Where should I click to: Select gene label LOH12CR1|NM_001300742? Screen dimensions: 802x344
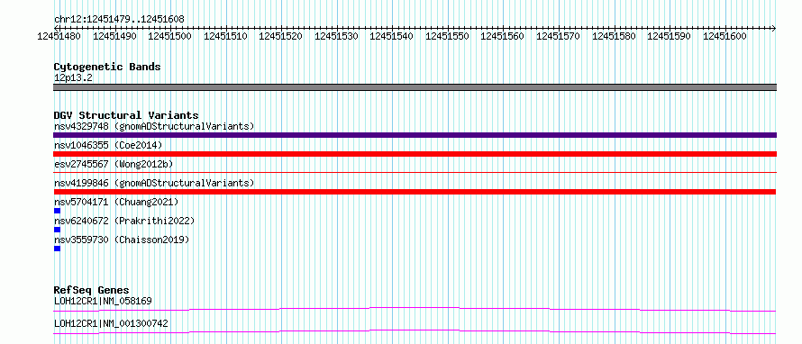(x=111, y=323)
